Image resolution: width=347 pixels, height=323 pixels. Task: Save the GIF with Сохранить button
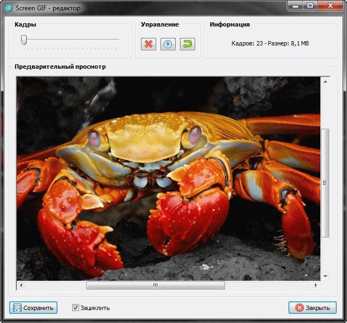[34, 307]
